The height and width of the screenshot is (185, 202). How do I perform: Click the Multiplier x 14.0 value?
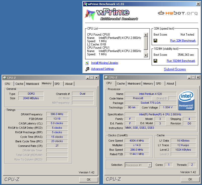[x=137, y=145]
